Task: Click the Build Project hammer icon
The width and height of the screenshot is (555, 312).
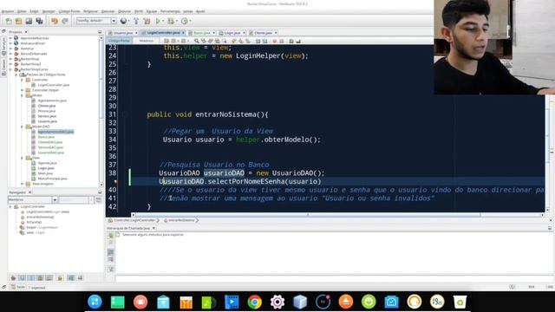Action: tap(136, 21)
